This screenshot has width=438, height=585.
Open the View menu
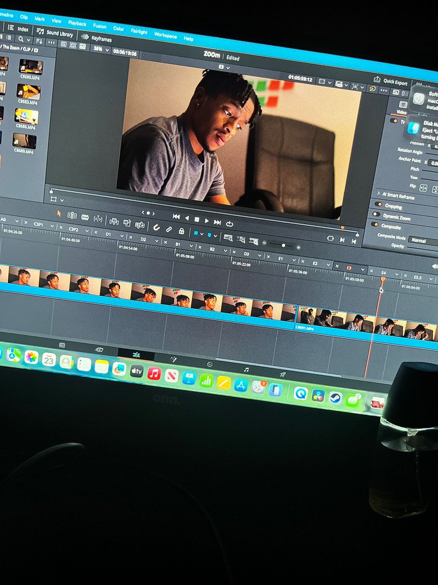point(56,21)
